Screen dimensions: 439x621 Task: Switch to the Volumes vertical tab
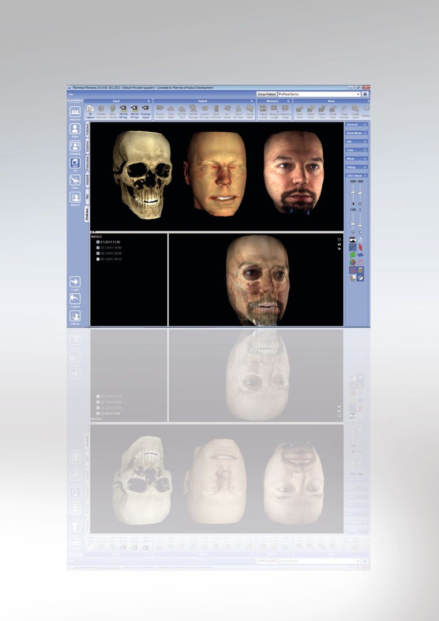tap(87, 130)
